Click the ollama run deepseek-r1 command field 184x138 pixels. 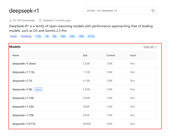[x=117, y=11]
